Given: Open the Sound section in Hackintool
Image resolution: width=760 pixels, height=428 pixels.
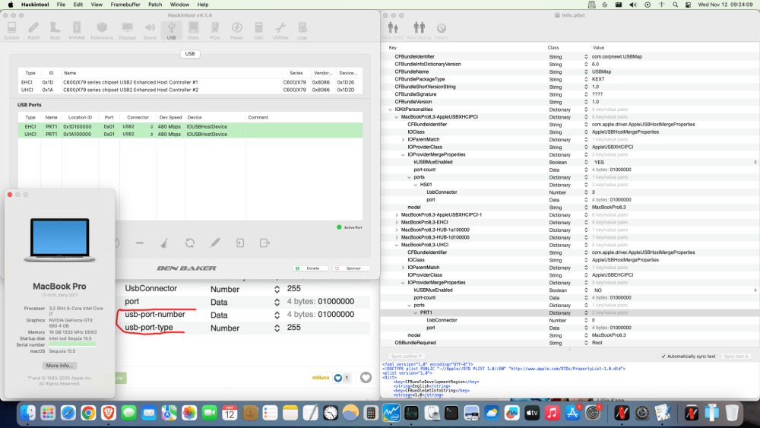Looking at the screenshot, I should [150, 30].
